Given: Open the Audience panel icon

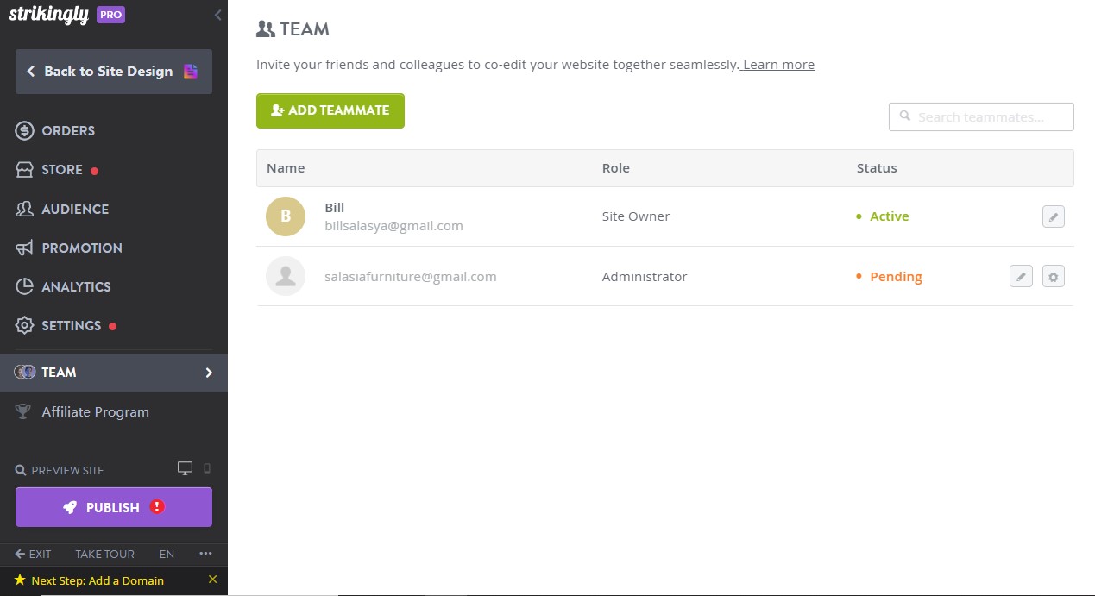Looking at the screenshot, I should pyautogui.click(x=23, y=209).
